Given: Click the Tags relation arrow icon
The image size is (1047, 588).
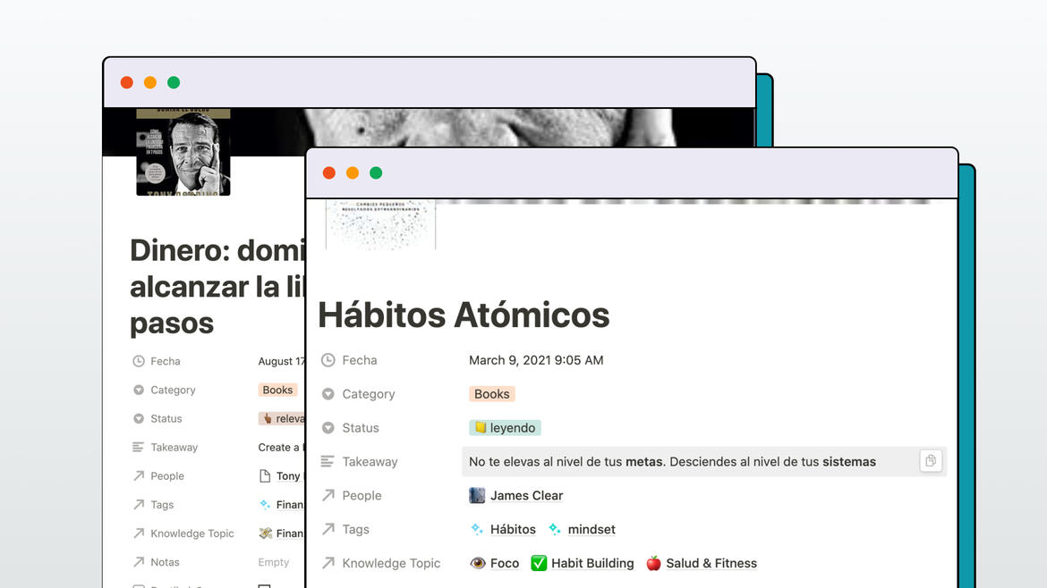Looking at the screenshot, I should point(327,529).
